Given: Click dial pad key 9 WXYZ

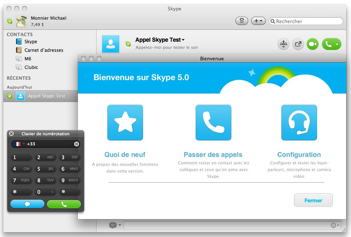Looking at the screenshot, I should point(70,180).
